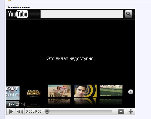
Task: Click the 'Взвешивание' title above the player
Action: 18,7
